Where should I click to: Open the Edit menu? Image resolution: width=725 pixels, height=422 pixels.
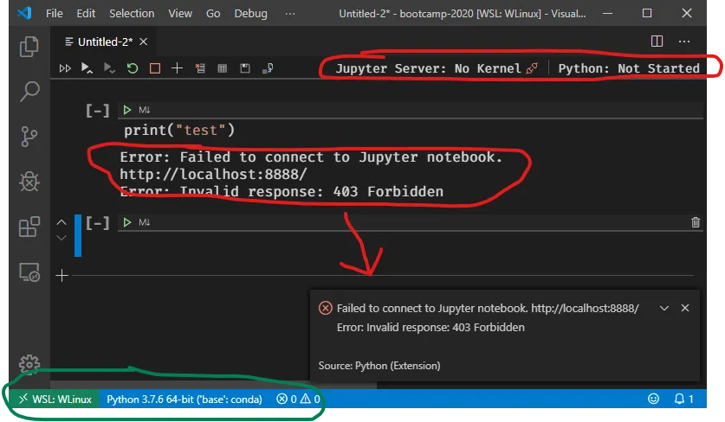(x=86, y=13)
